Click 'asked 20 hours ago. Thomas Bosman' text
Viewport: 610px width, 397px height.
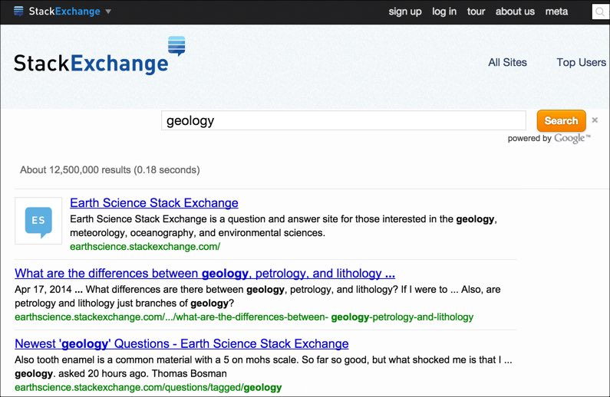[x=143, y=374]
